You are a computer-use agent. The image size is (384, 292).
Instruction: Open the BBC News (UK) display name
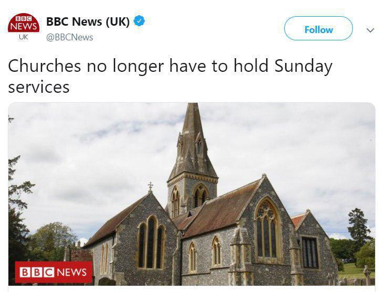pos(88,21)
